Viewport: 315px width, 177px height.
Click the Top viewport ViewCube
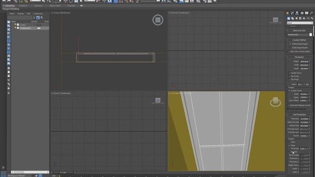pos(157,20)
